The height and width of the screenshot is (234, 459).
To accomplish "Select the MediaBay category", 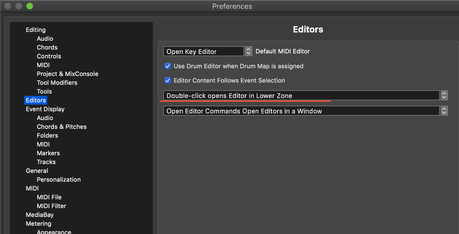I will pyautogui.click(x=40, y=215).
